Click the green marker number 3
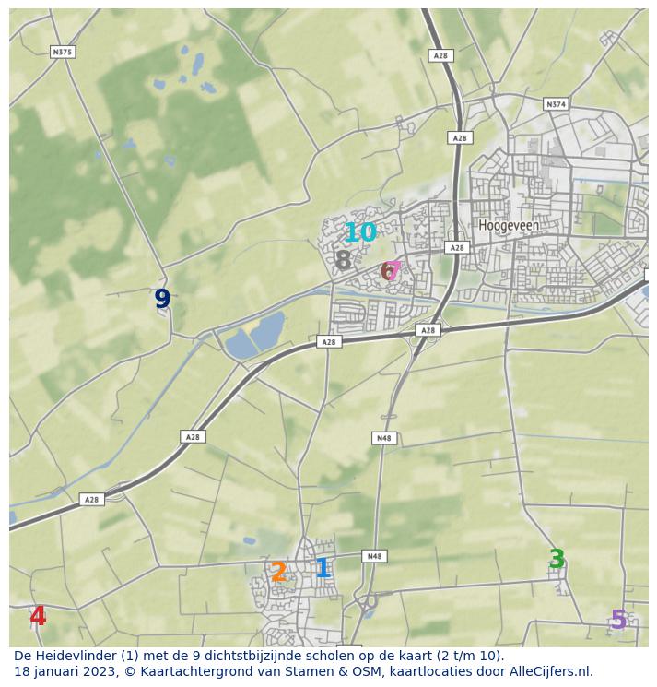The width and height of the screenshot is (657, 687). [557, 560]
